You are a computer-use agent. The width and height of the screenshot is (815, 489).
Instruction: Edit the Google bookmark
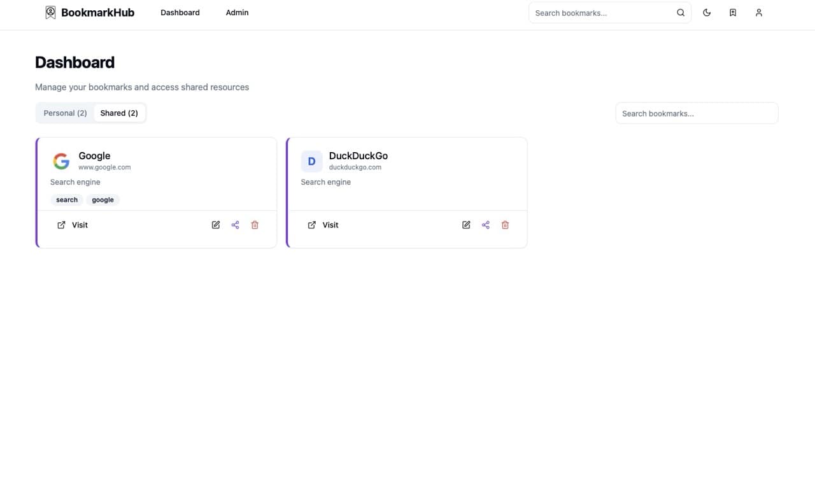216,225
